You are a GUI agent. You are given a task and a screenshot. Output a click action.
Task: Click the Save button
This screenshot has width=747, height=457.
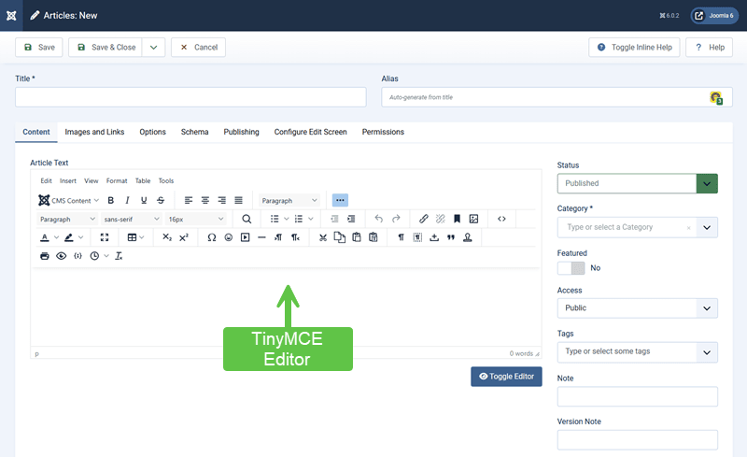39,48
